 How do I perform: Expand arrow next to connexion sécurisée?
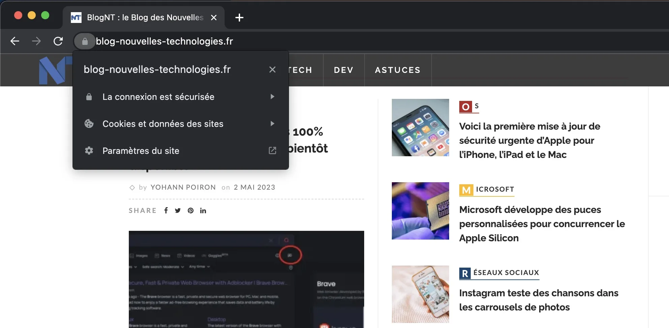[x=272, y=97]
